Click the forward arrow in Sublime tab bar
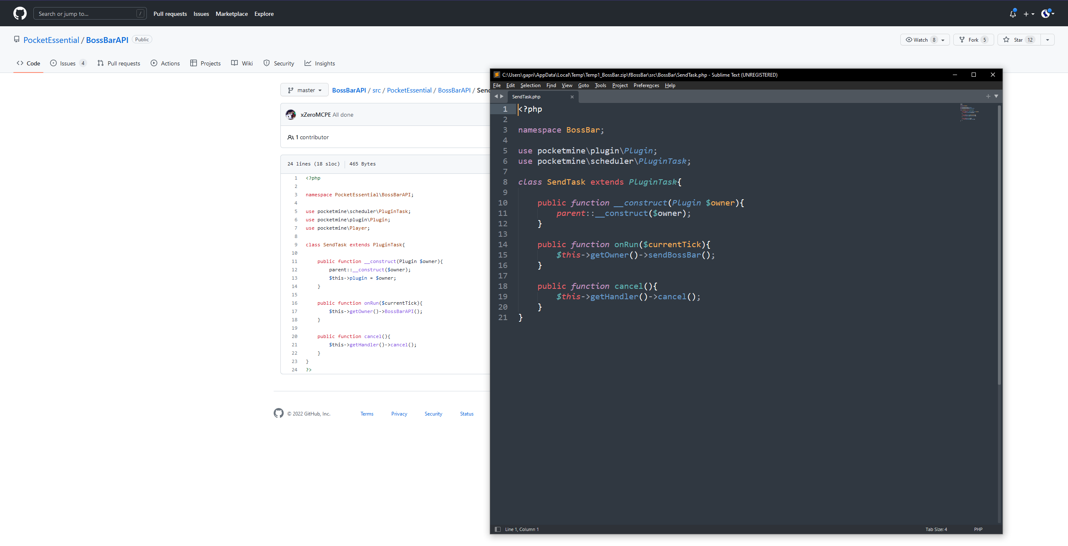 pos(502,96)
